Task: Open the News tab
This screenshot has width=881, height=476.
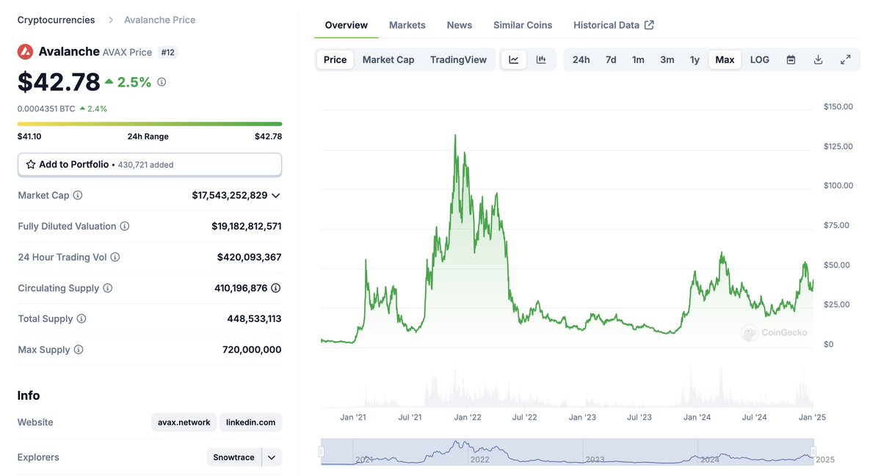Action: [x=460, y=25]
